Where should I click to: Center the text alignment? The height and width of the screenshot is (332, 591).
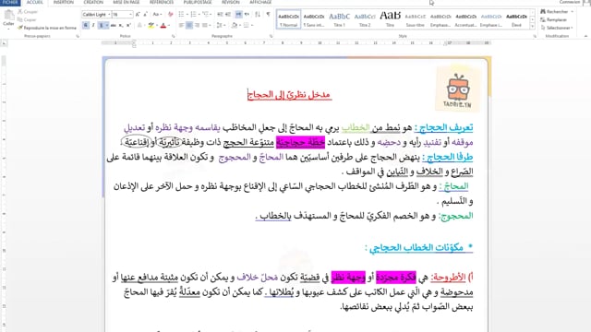tap(189, 25)
